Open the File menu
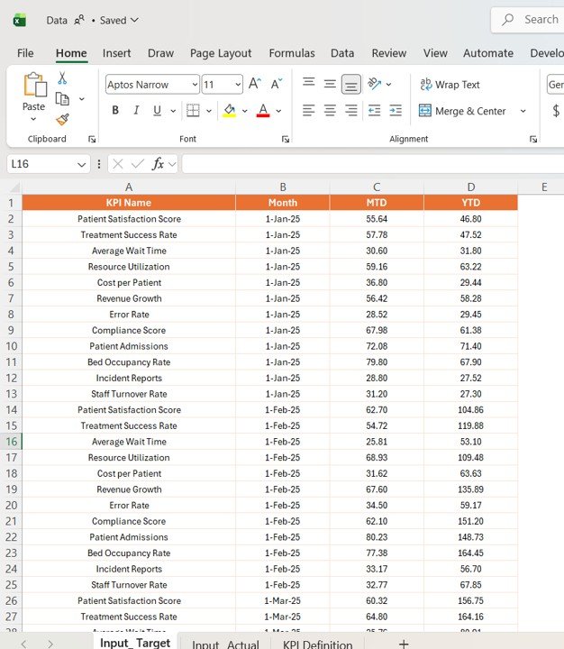564x649 pixels. point(25,53)
